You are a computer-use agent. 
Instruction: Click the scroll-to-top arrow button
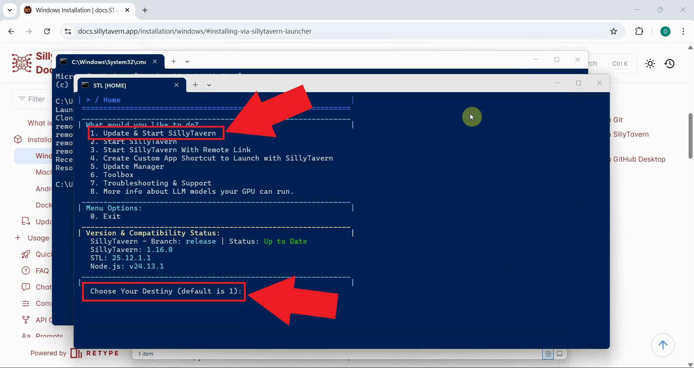[663, 345]
